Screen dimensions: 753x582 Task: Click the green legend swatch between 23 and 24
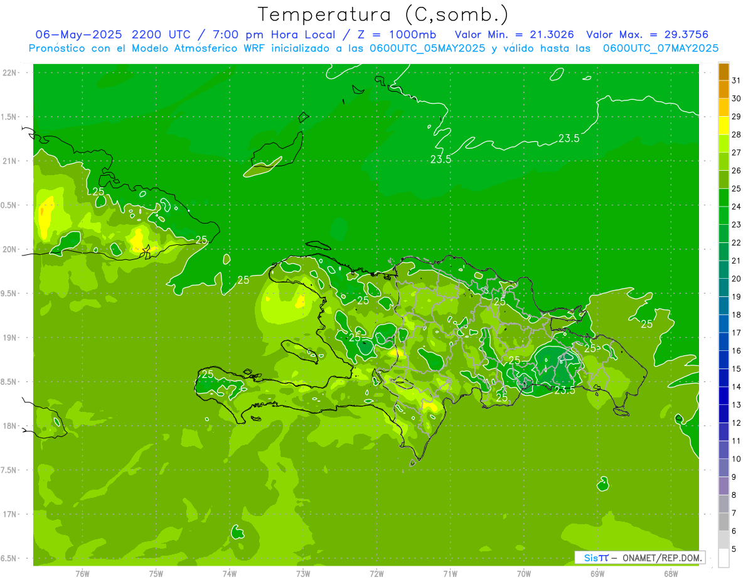(x=724, y=215)
